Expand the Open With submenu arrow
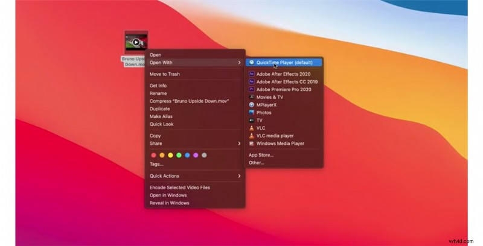This screenshot has width=483, height=246. click(239, 63)
